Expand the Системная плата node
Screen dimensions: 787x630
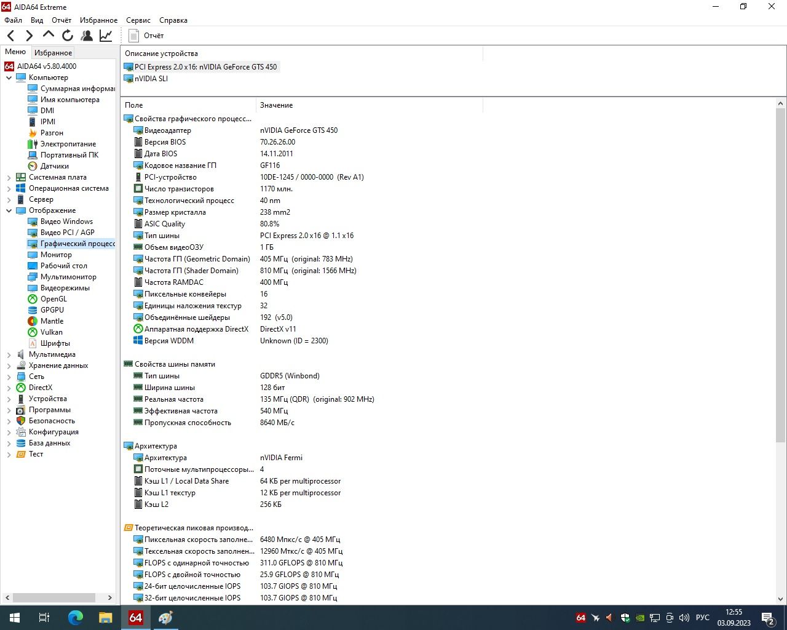pos(9,177)
